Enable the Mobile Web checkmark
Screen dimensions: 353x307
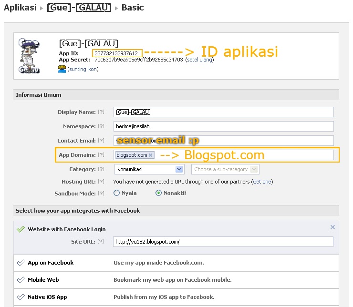(x=21, y=280)
